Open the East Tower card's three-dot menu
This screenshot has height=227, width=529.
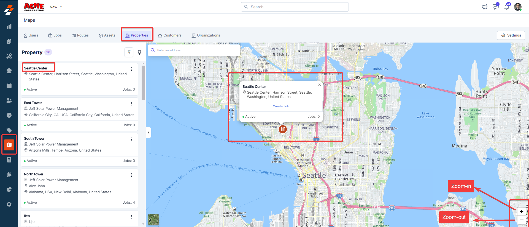[x=132, y=104]
